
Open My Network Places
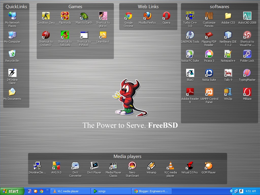click(12, 20)
